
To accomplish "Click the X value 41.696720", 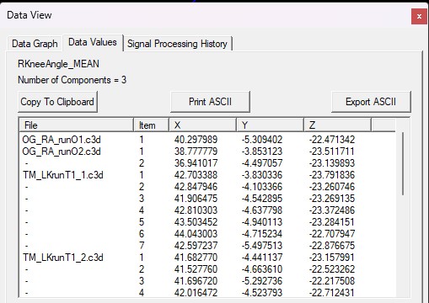I will (x=196, y=281).
